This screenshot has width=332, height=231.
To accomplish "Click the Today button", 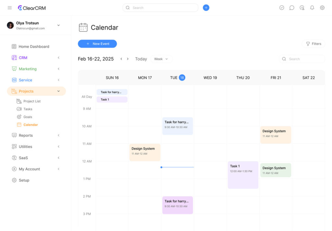I will pyautogui.click(x=141, y=59).
